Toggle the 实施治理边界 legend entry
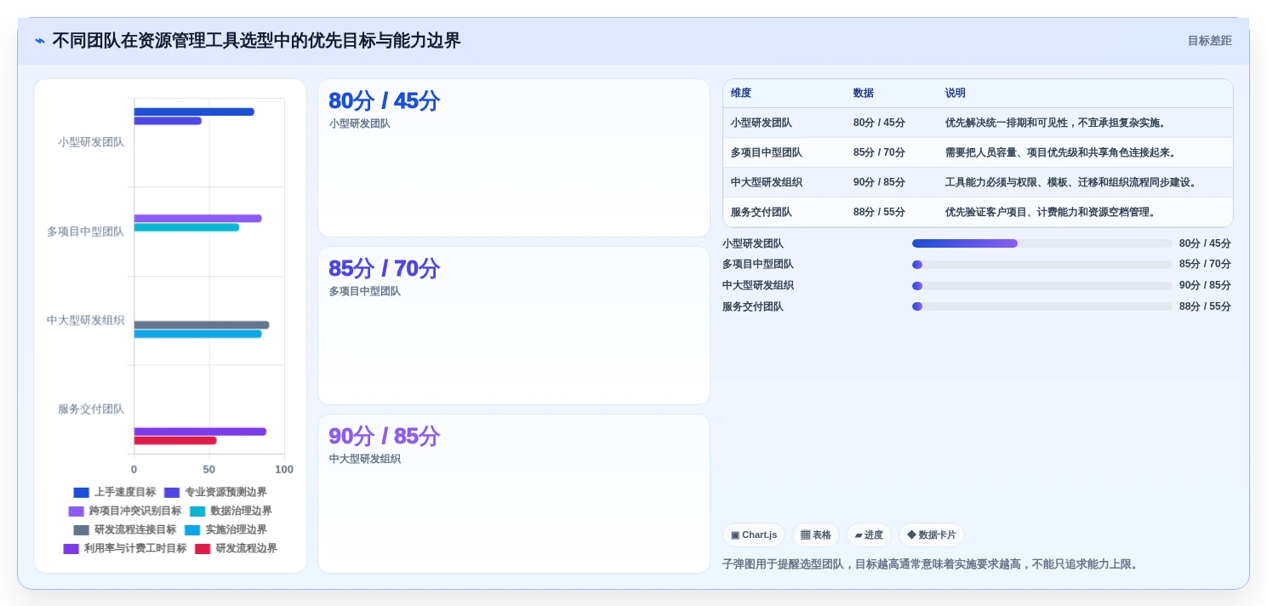This screenshot has height=606, width=1267. [225, 530]
